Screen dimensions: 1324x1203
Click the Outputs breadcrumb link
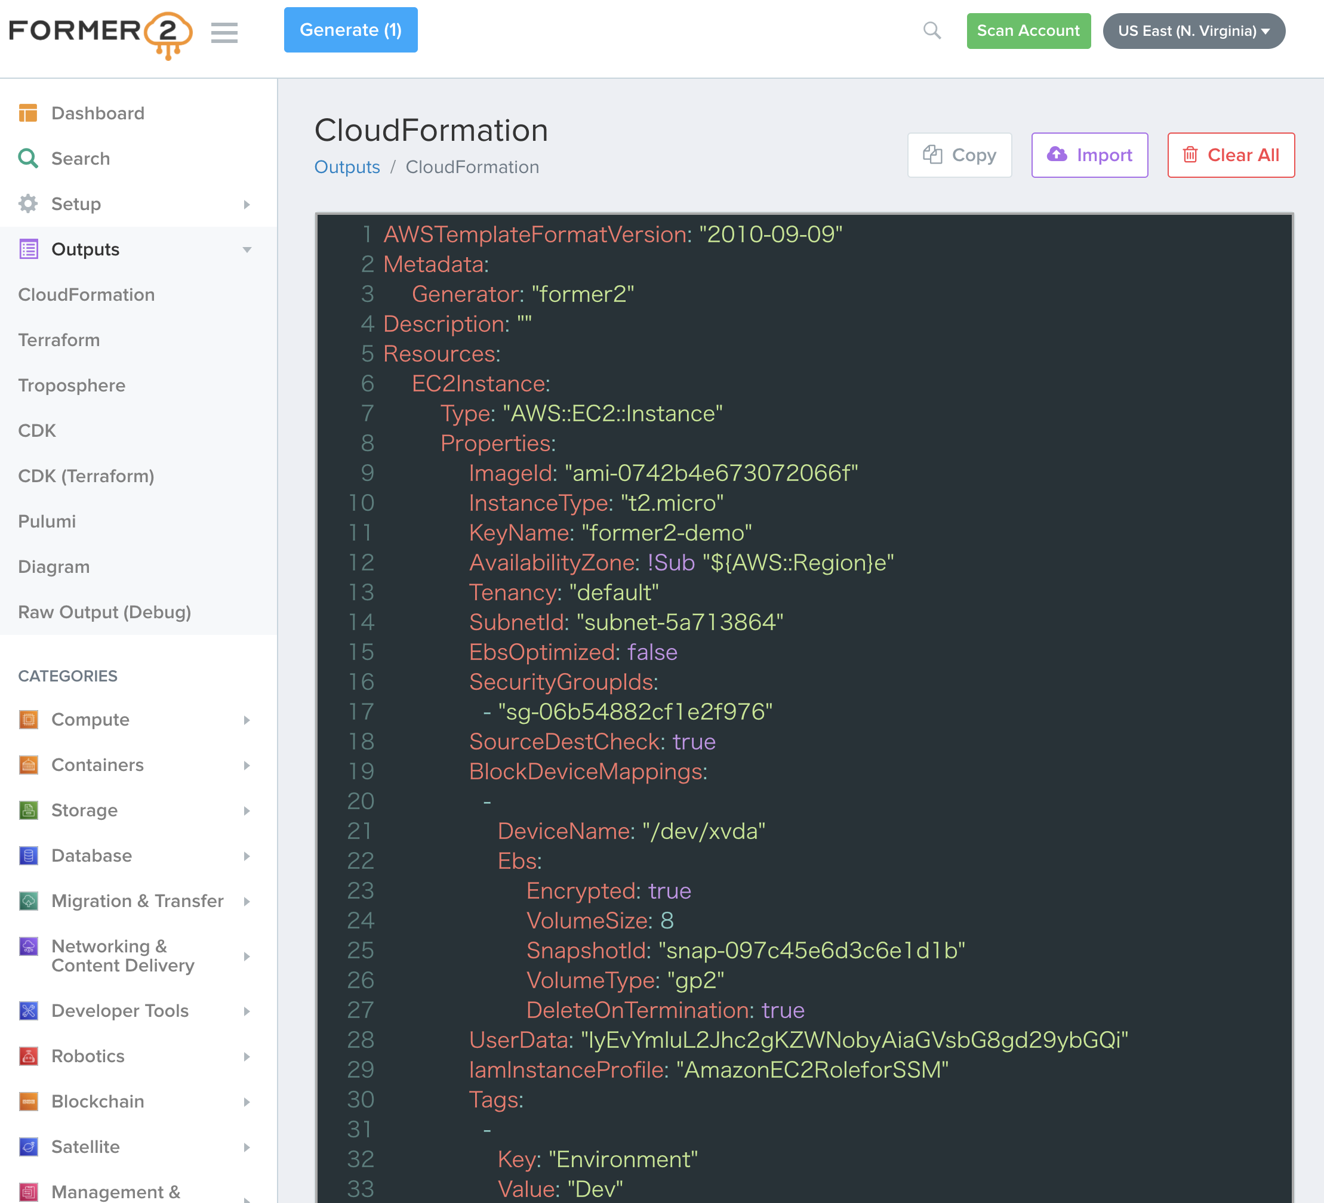(x=347, y=167)
